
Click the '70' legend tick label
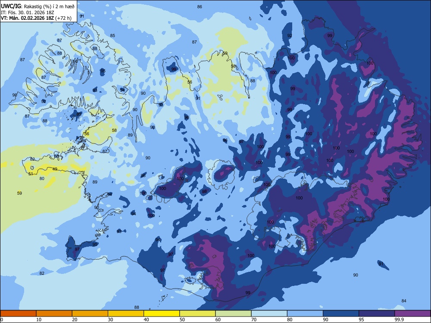[x=254, y=320]
